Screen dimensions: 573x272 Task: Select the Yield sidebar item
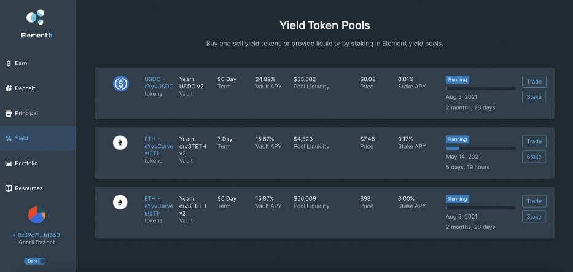click(x=21, y=138)
